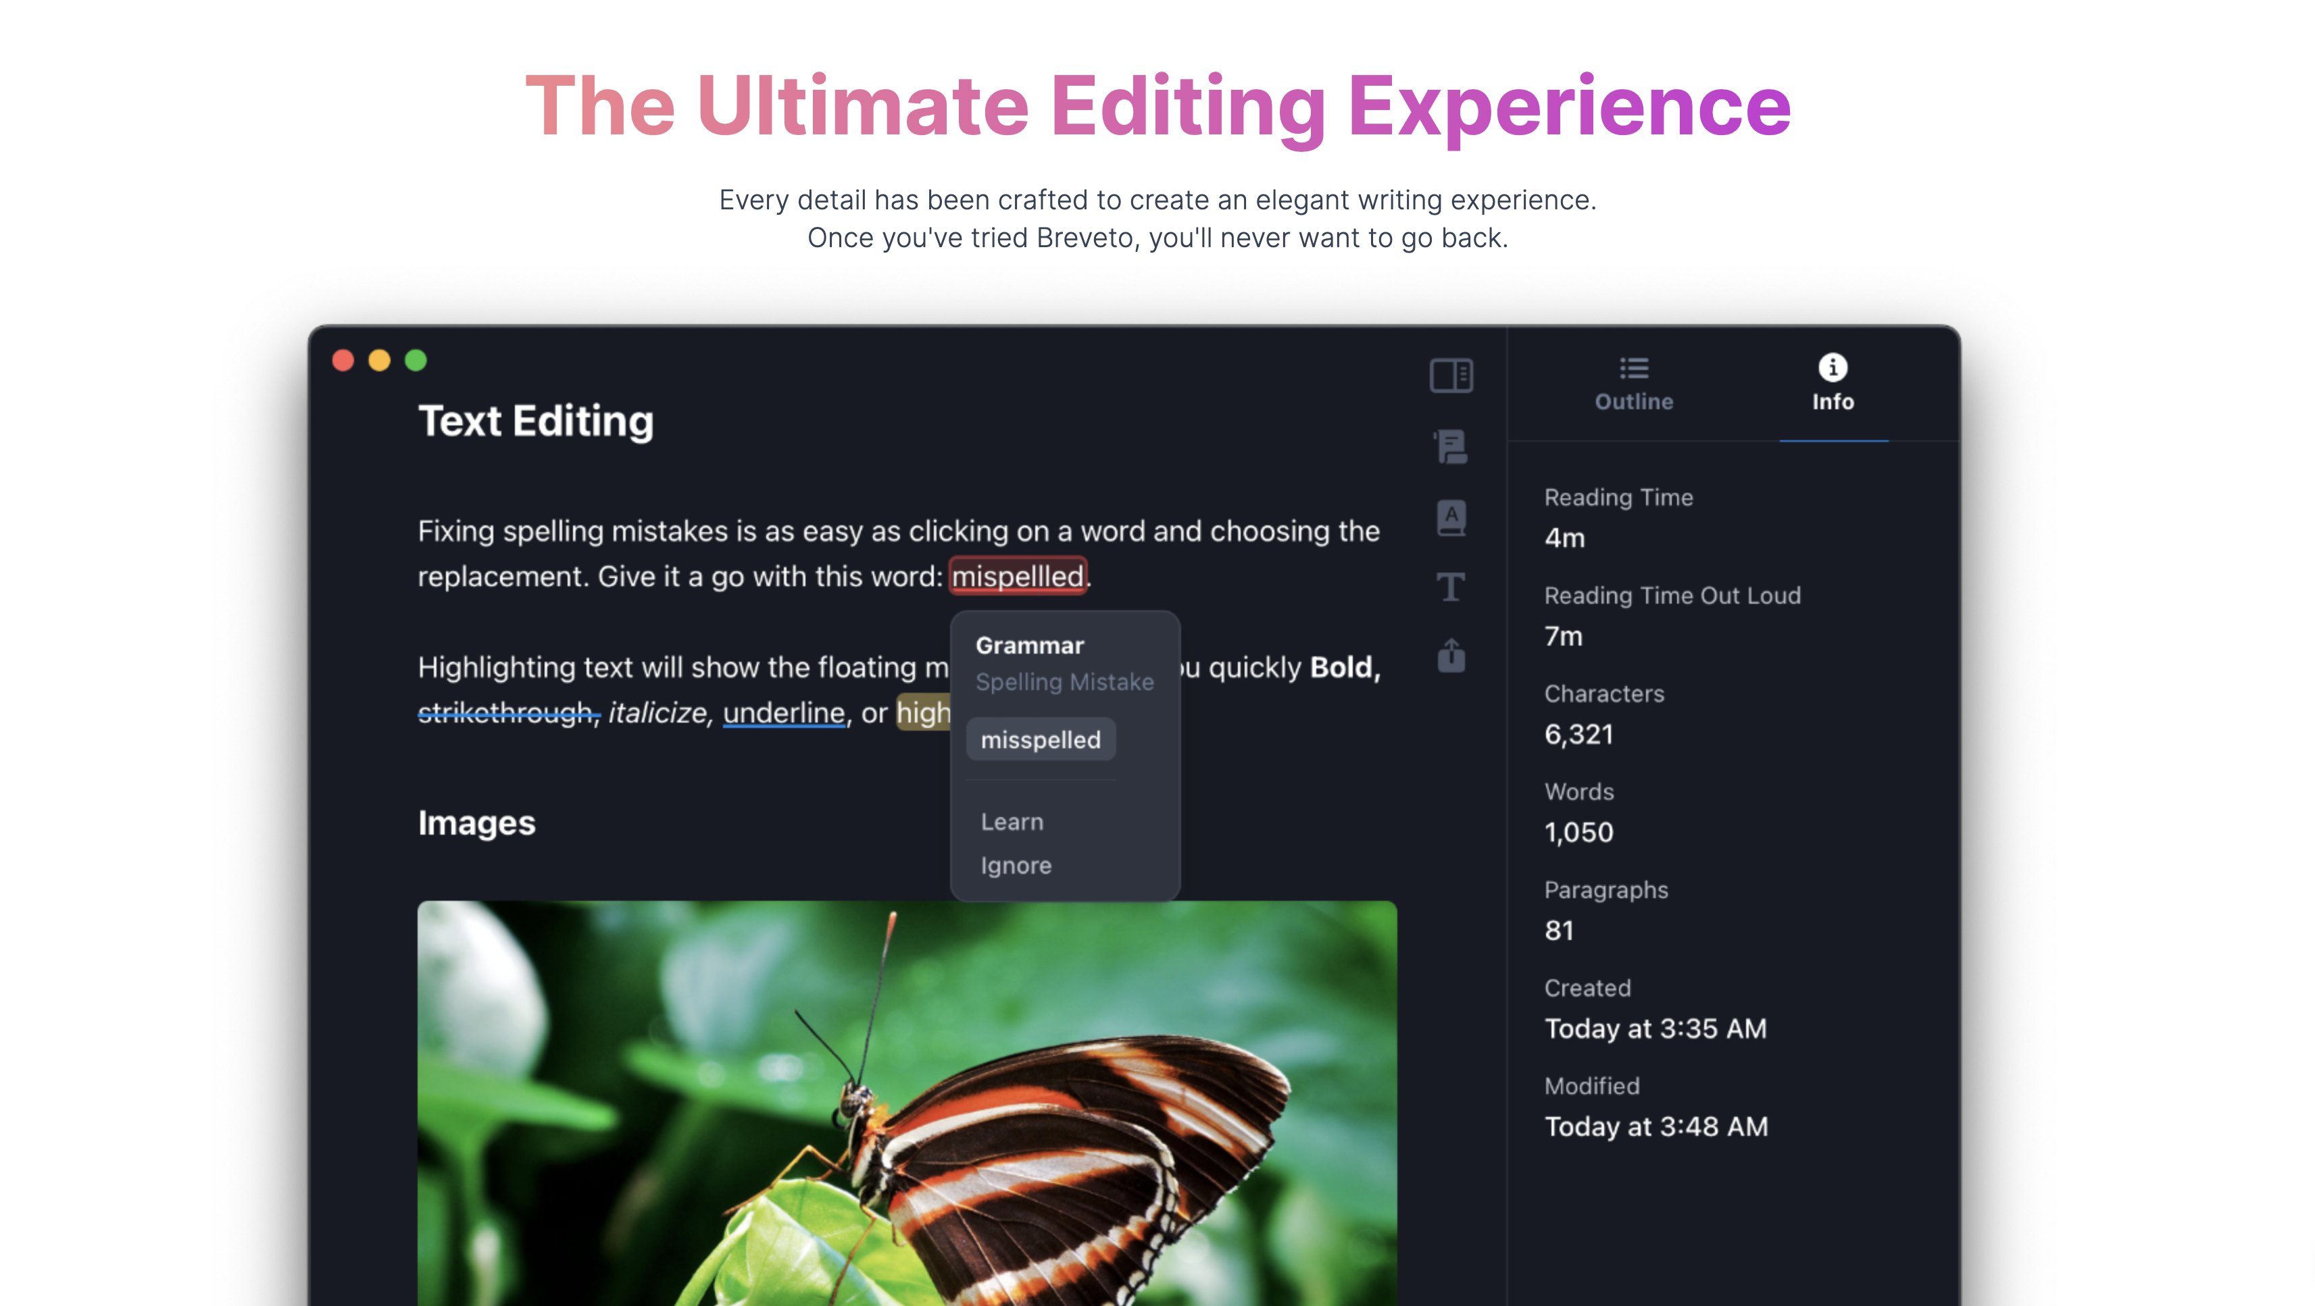Open the scroll document icon in toolbar
2315x1306 pixels.
coord(1451,446)
